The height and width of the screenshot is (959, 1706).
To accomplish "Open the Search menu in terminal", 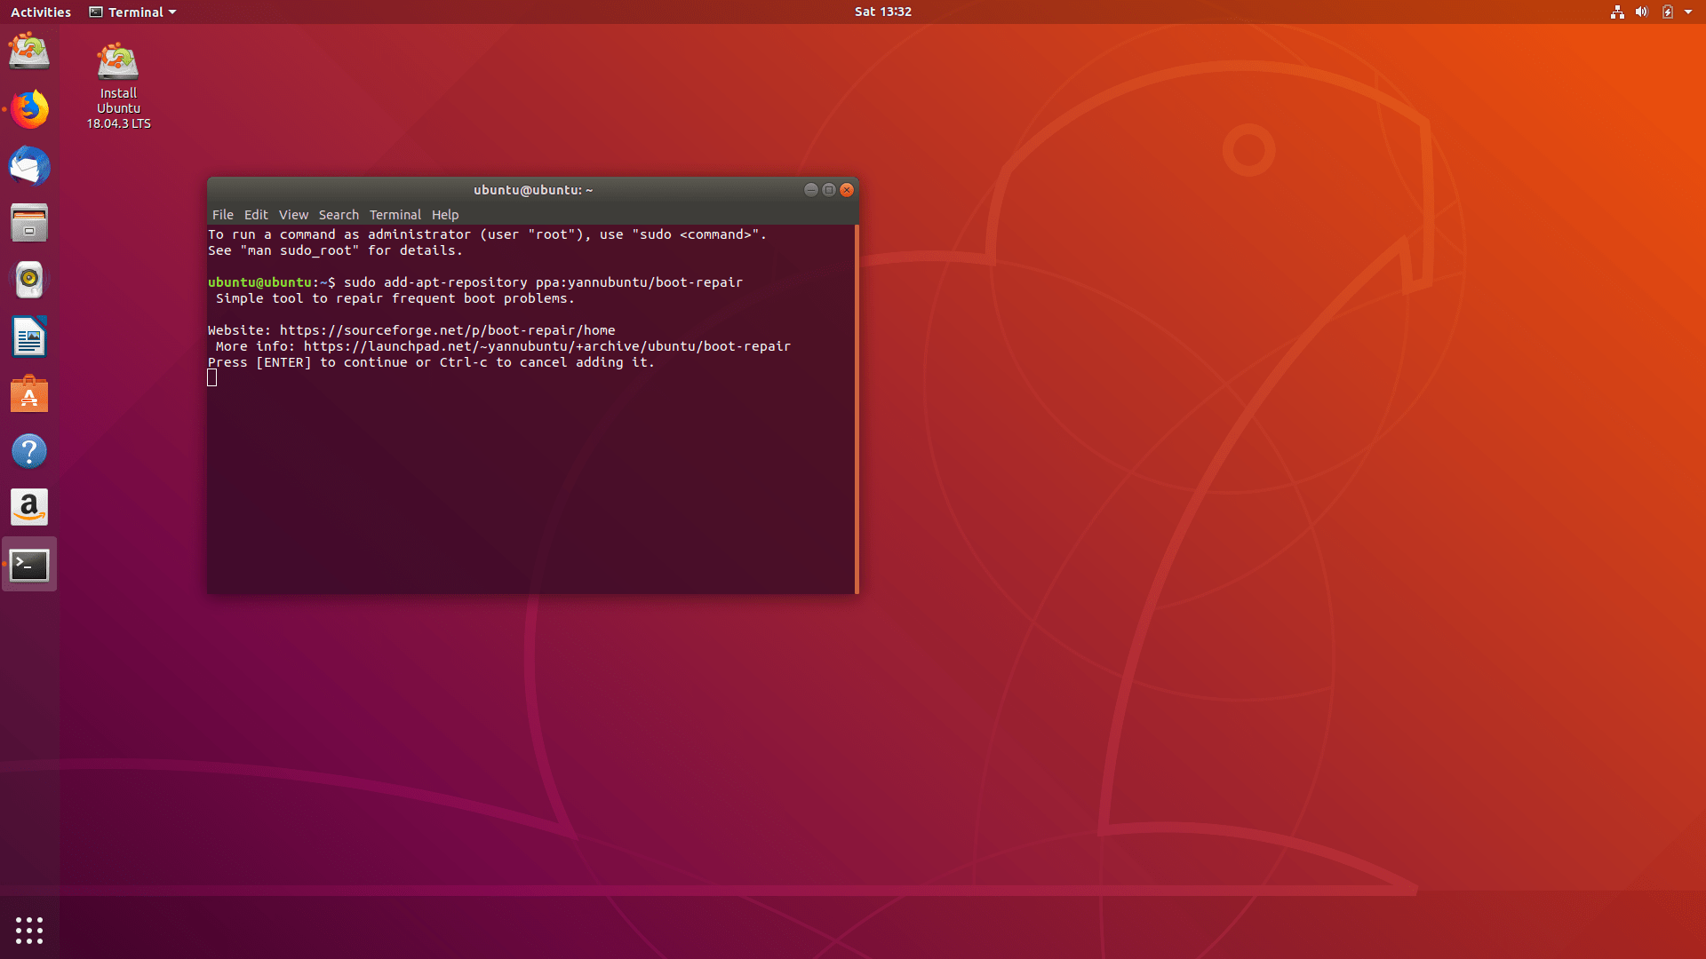I will [x=339, y=215].
